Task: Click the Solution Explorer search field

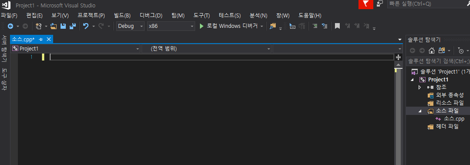Action: click(438, 61)
